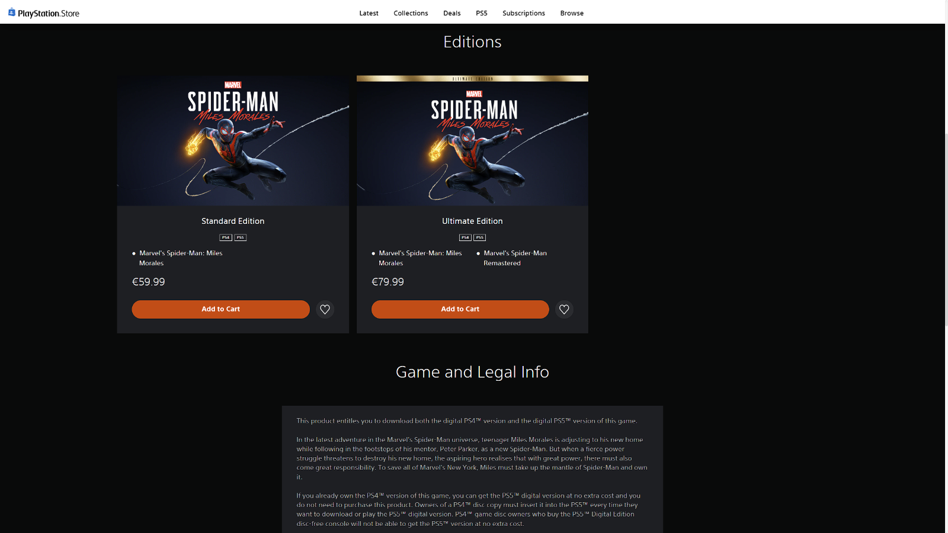This screenshot has width=948, height=533.
Task: Click the PlayStation Store logo
Action: click(x=43, y=13)
